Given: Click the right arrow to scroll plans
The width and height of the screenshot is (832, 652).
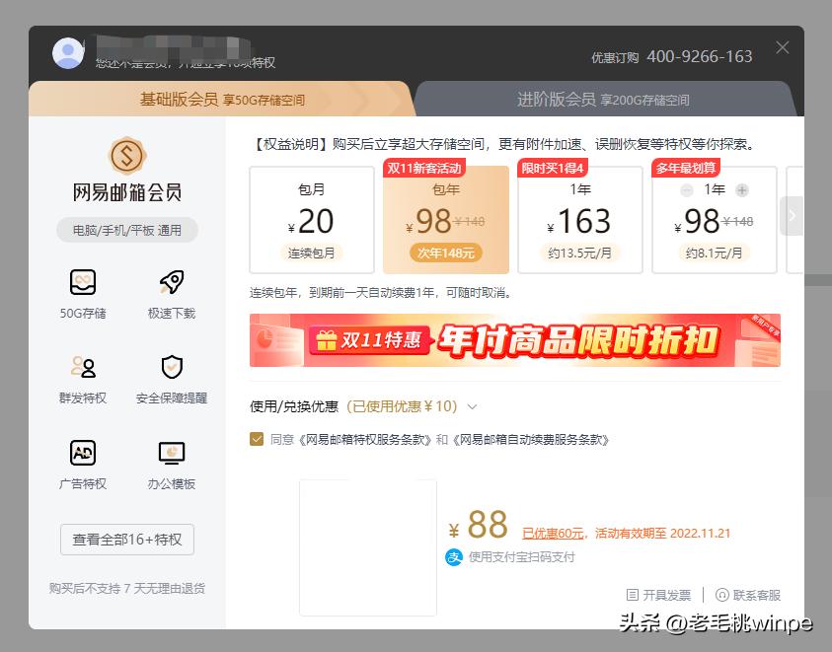Looking at the screenshot, I should coord(793,216).
